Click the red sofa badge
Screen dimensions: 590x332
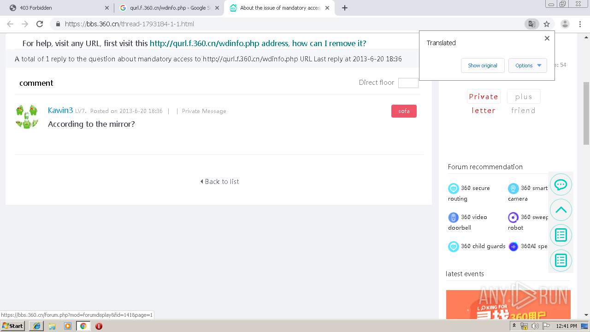click(404, 111)
